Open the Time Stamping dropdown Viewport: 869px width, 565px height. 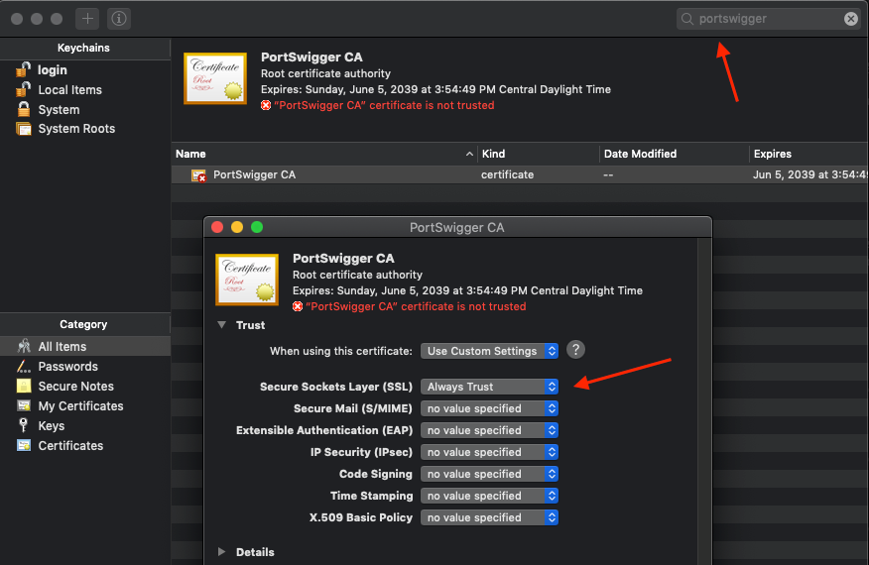point(489,496)
